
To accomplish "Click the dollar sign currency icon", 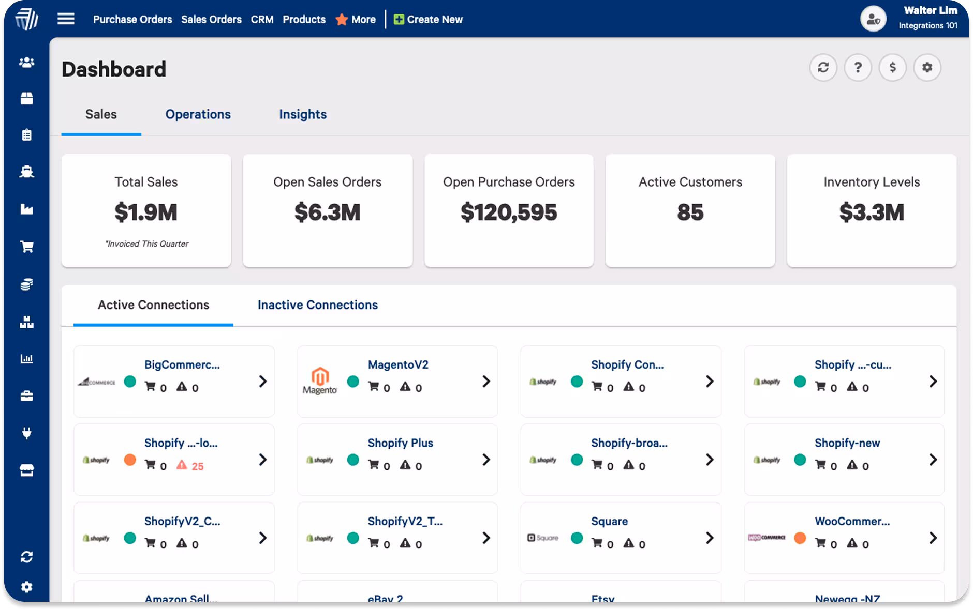I will [x=892, y=67].
